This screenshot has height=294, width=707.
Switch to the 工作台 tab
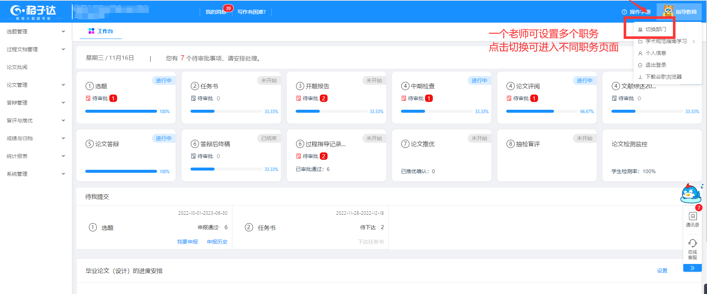point(101,31)
